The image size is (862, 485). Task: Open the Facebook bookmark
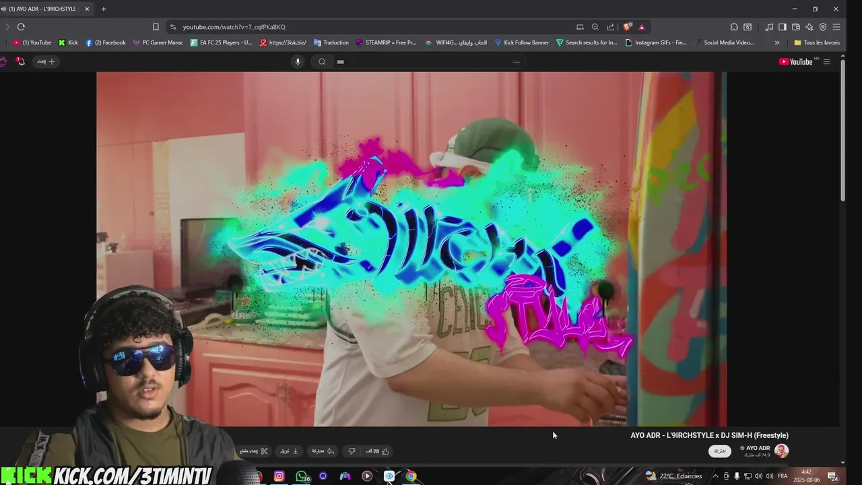(106, 42)
